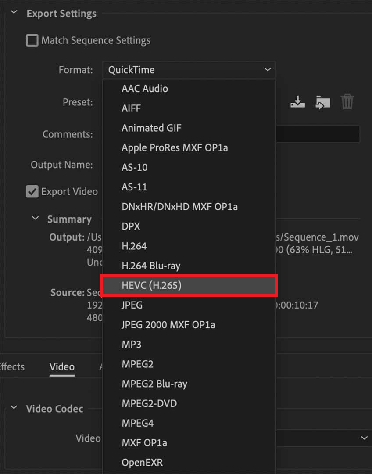Pick DNxHR/DNxHD MXF OP1a format
The image size is (372, 474).
[x=189, y=206]
